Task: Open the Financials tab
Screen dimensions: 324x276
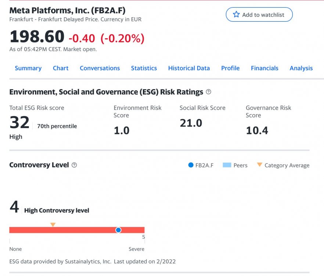Action: point(264,68)
